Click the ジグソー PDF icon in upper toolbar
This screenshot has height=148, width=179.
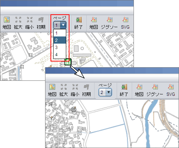[x=110, y=20]
